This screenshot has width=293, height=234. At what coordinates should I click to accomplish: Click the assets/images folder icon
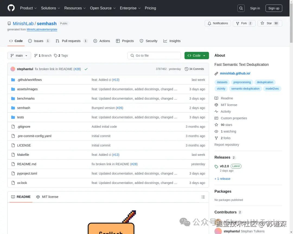[13, 89]
